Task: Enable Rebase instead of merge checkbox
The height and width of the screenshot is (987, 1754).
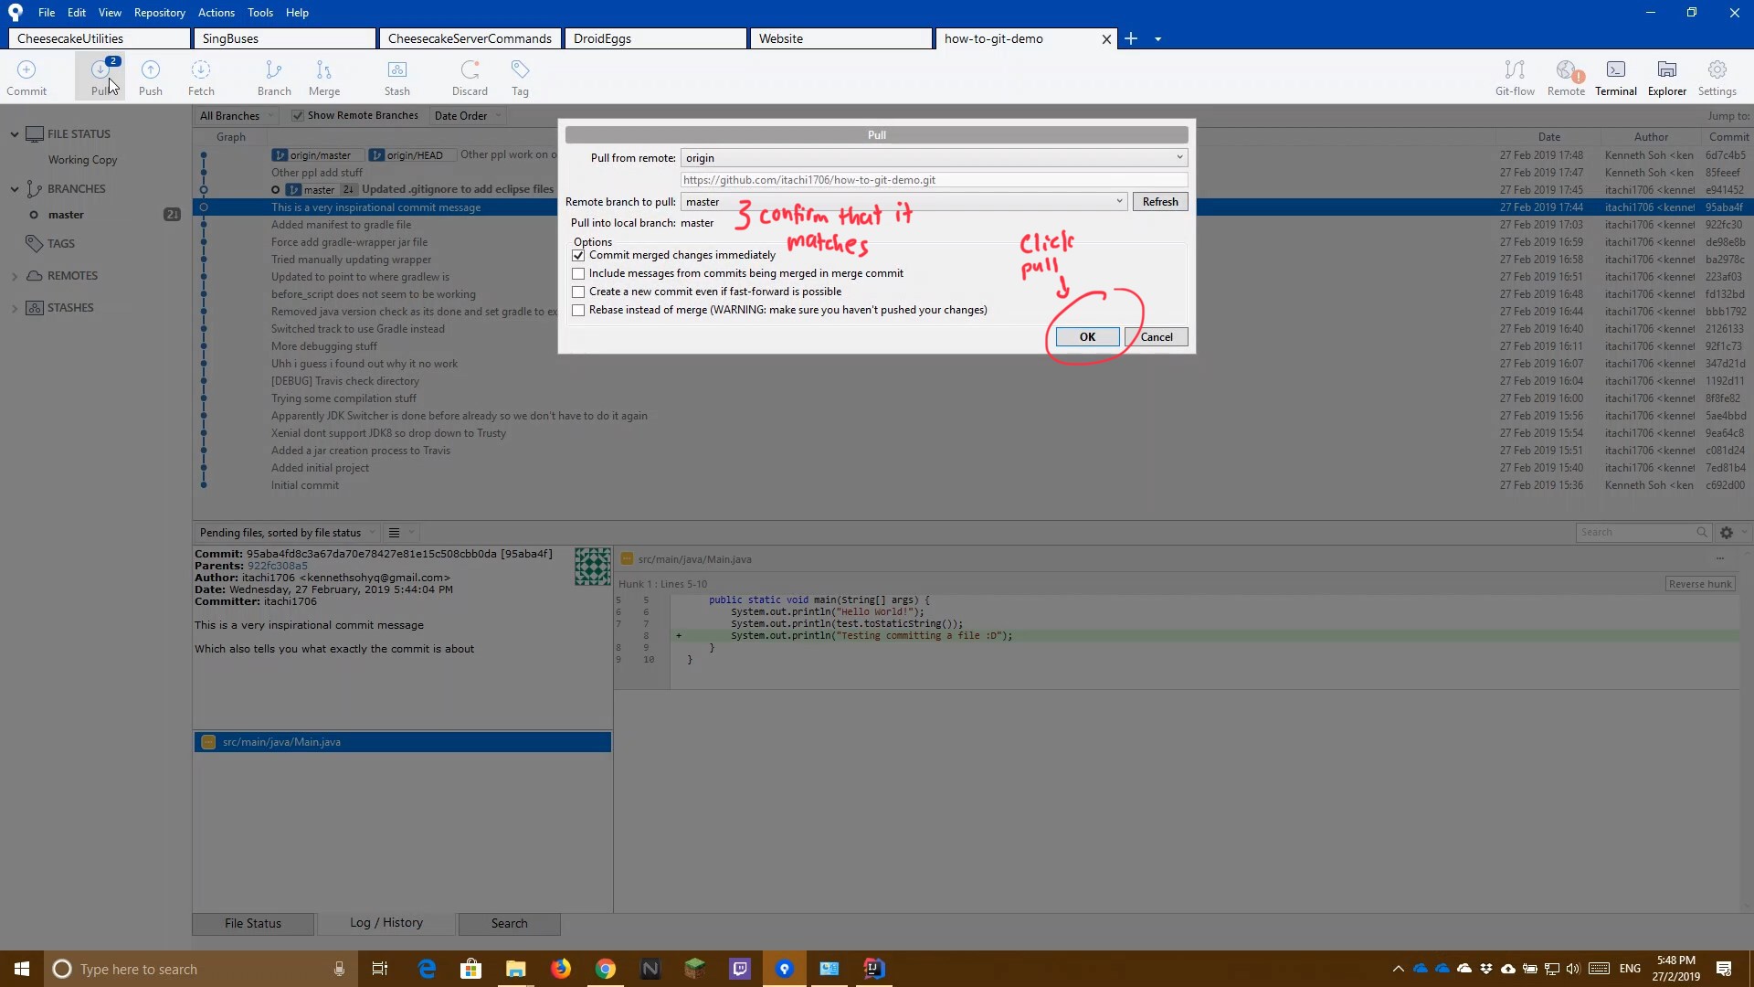Action: coord(578,310)
